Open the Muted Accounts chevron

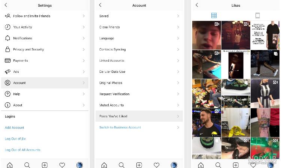(178, 105)
